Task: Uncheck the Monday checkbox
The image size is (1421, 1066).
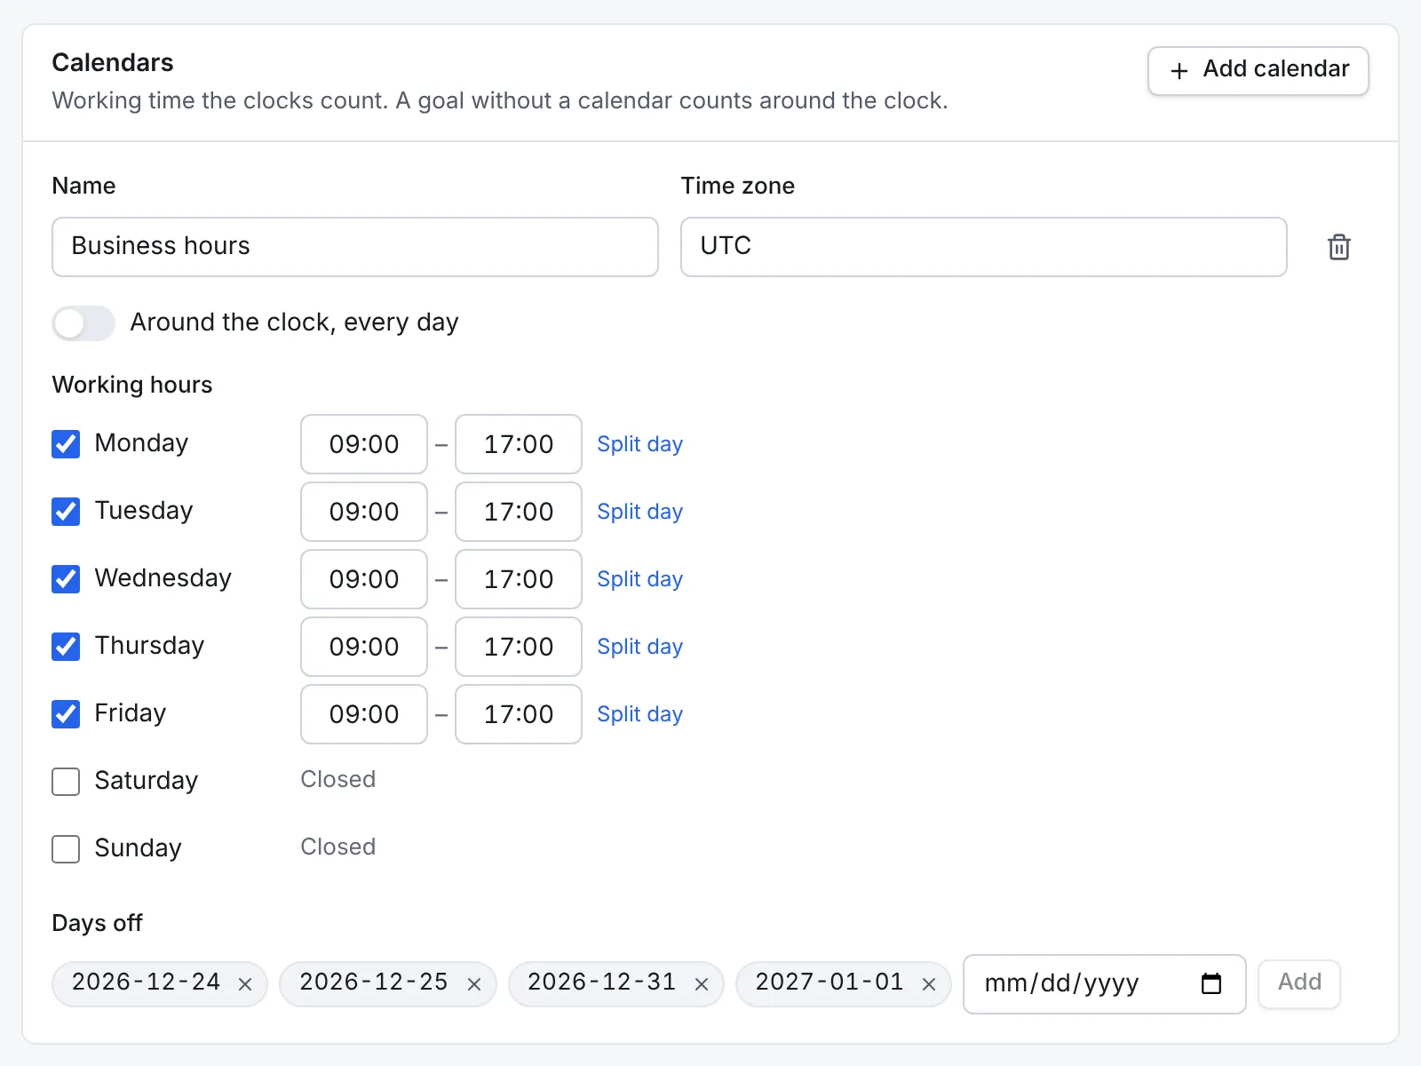Action: click(x=66, y=444)
